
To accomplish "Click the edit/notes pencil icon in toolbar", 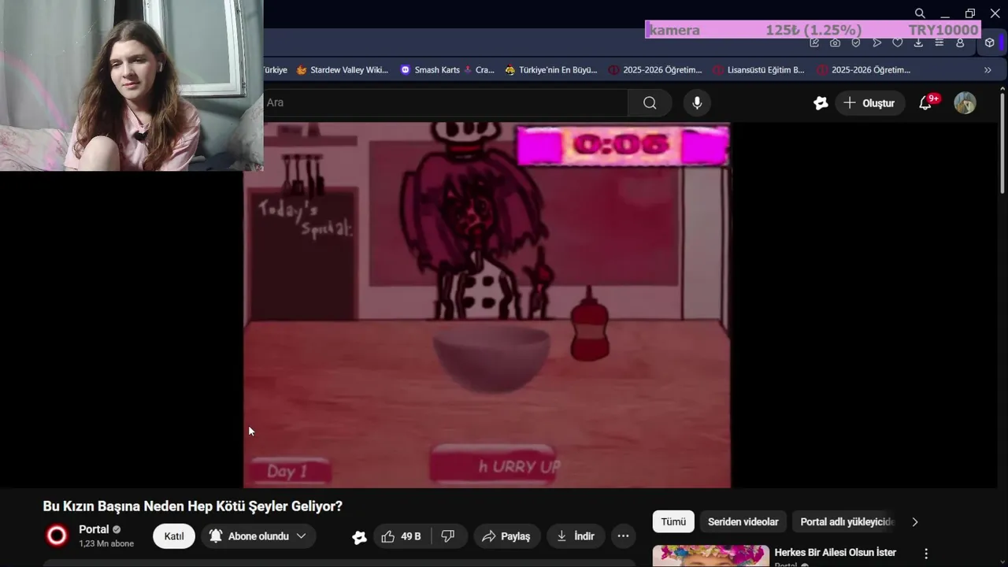I will (x=814, y=43).
